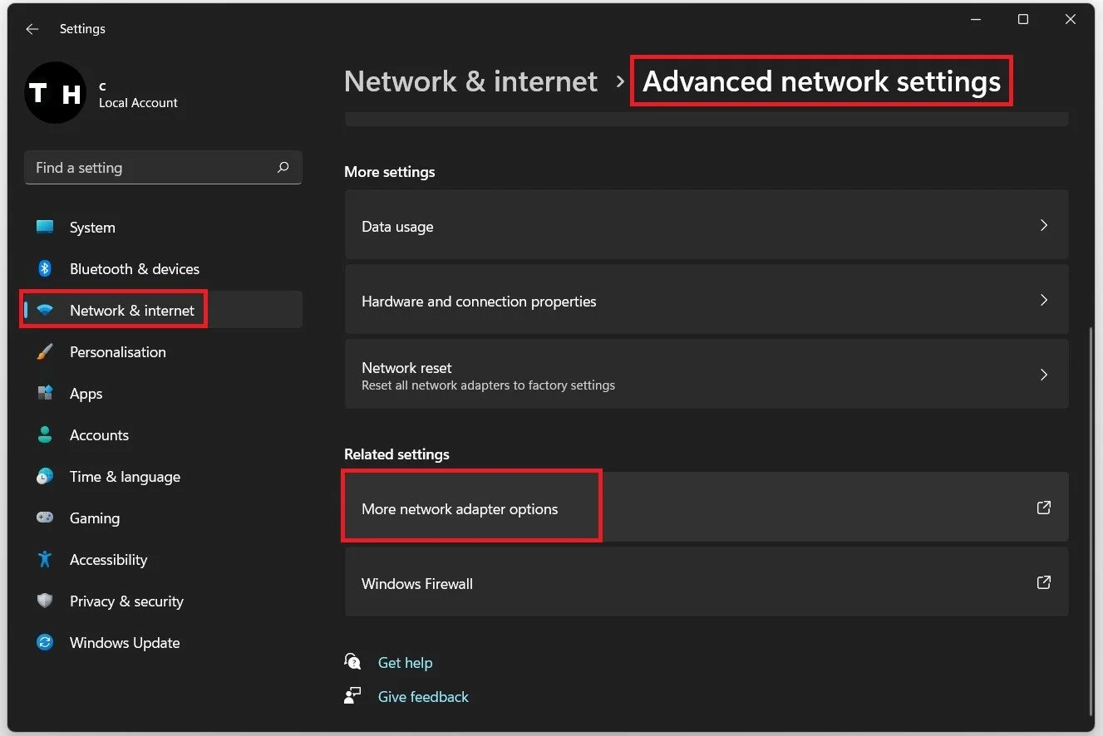The image size is (1103, 736).
Task: Click the Windows Update sync icon
Action: (45, 642)
